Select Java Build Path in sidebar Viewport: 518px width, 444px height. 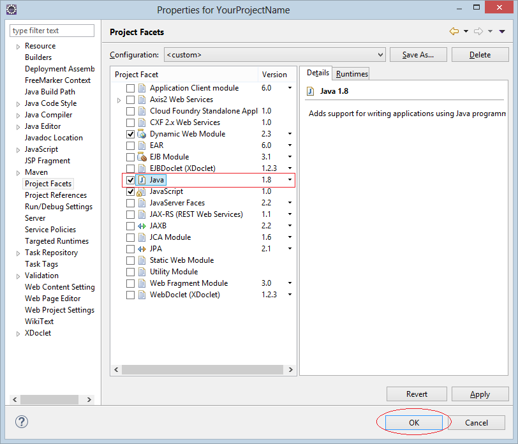pyautogui.click(x=50, y=92)
